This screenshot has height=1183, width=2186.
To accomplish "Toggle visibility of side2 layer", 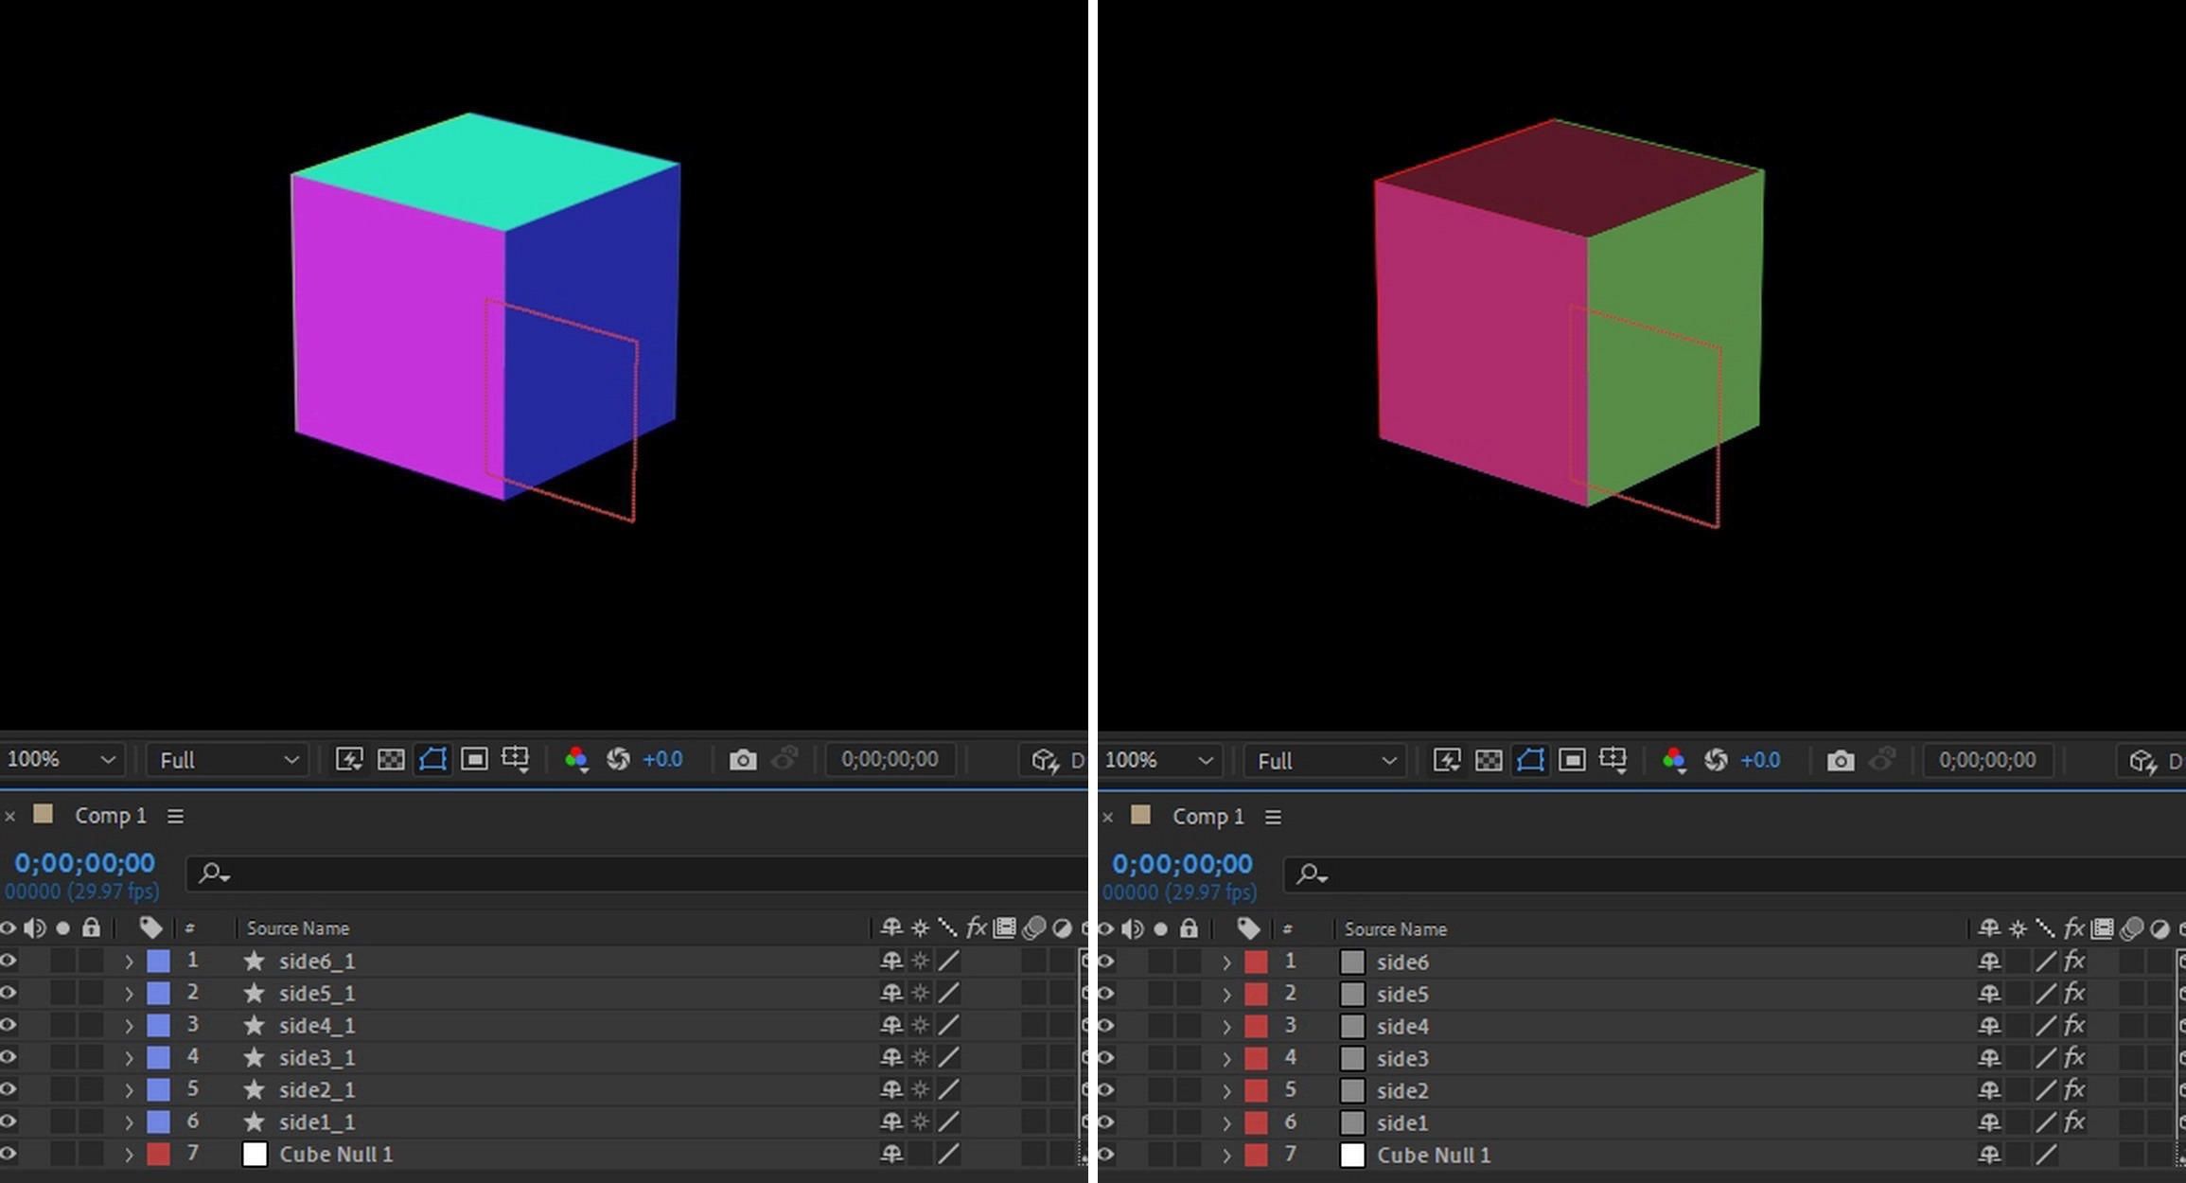I will tap(1106, 1090).
